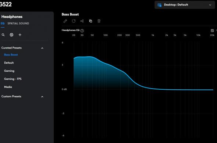Collapse the Curated Presets section
217x143 pixels.
coord(42,48)
